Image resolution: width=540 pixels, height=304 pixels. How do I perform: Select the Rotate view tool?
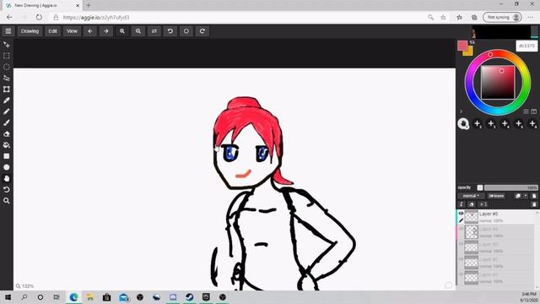(x=7, y=189)
